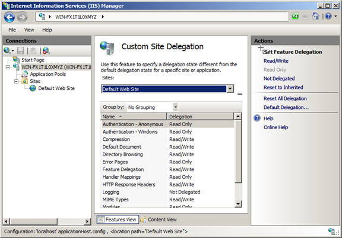Click the Stop loading icon in toolbar

pyautogui.click(x=305, y=17)
